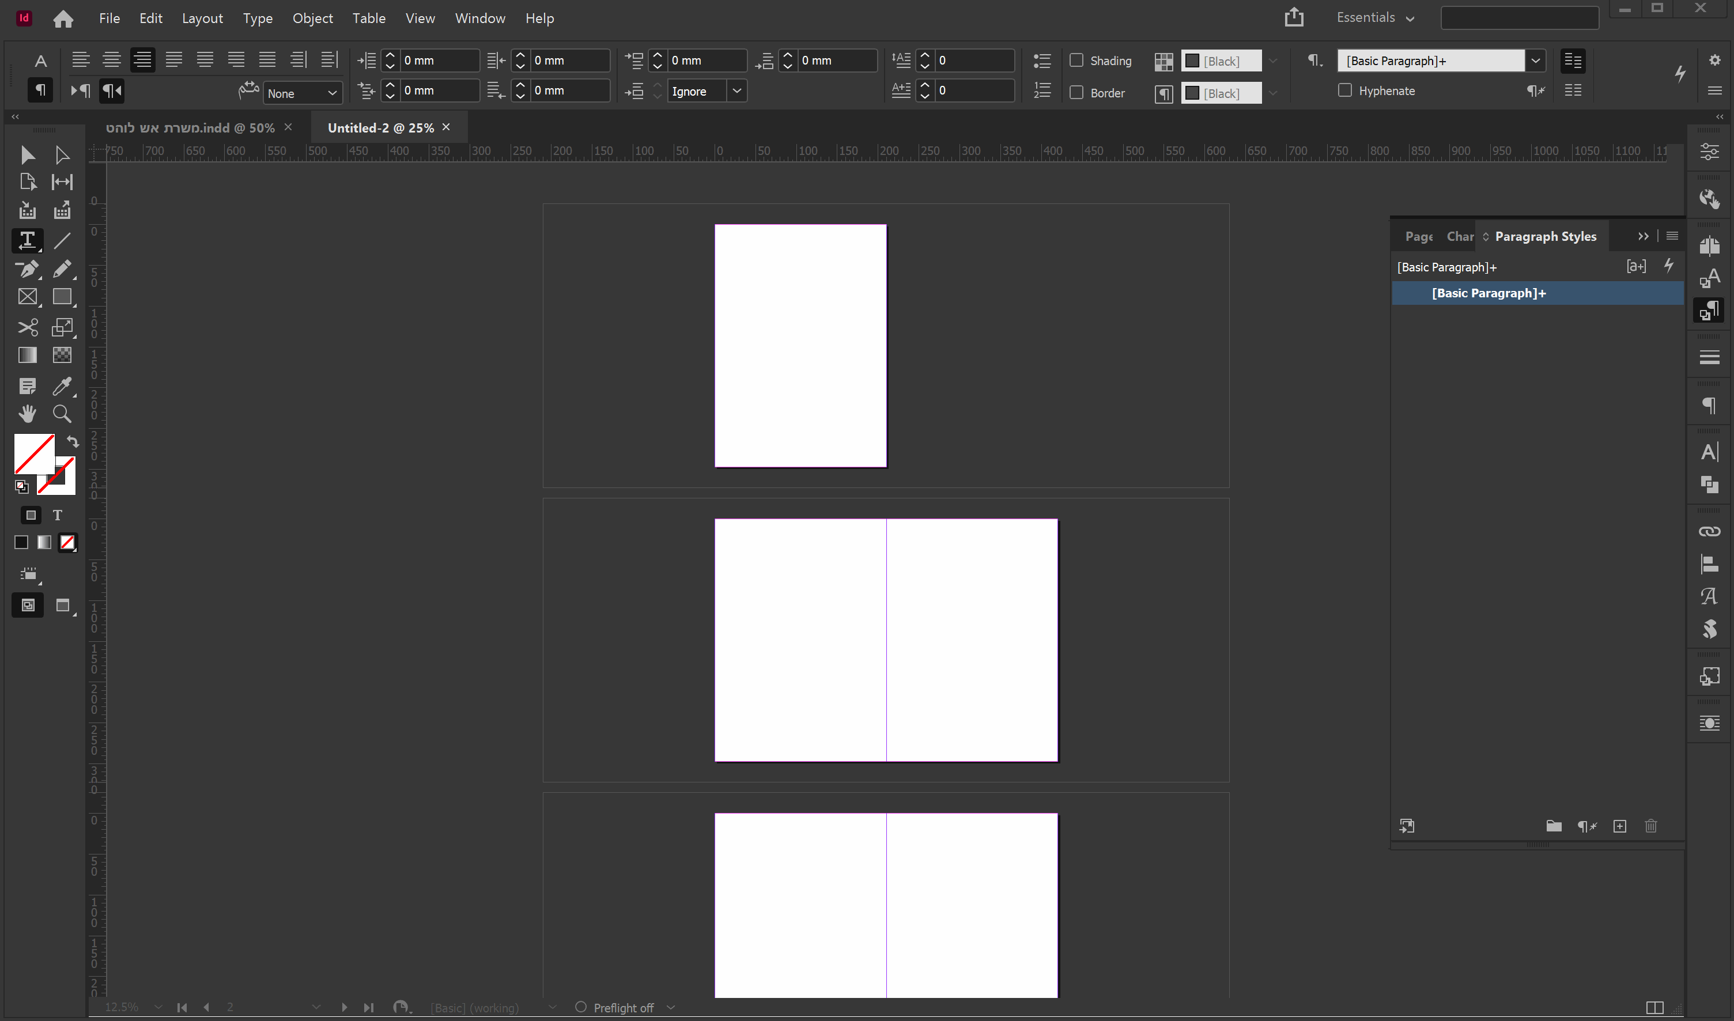Click the Share document icon
Image resolution: width=1734 pixels, height=1021 pixels.
point(1294,17)
